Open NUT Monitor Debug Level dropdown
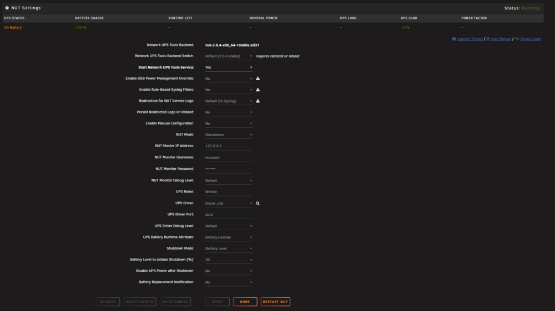 (229, 180)
